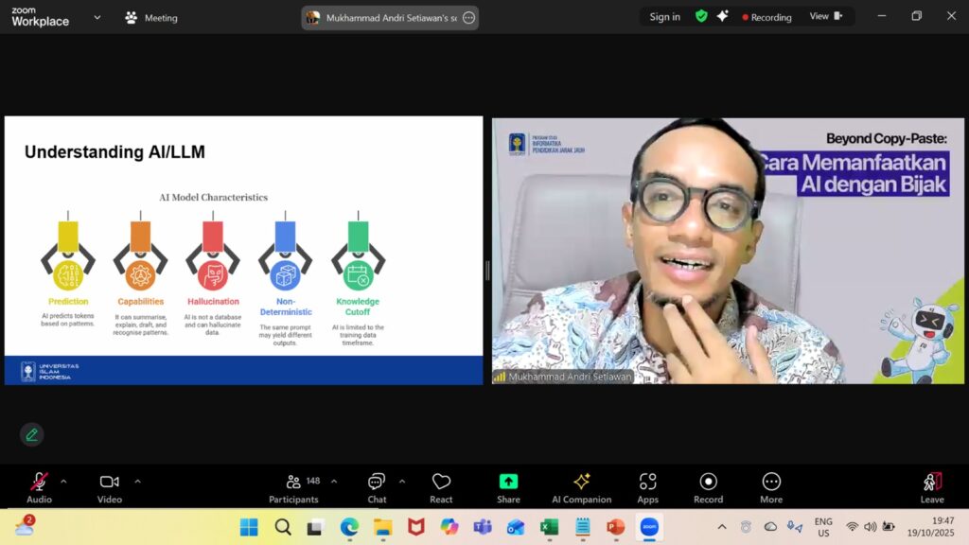This screenshot has height=545, width=969.
Task: Click the Record icon in the toolbar
Action: (x=708, y=486)
